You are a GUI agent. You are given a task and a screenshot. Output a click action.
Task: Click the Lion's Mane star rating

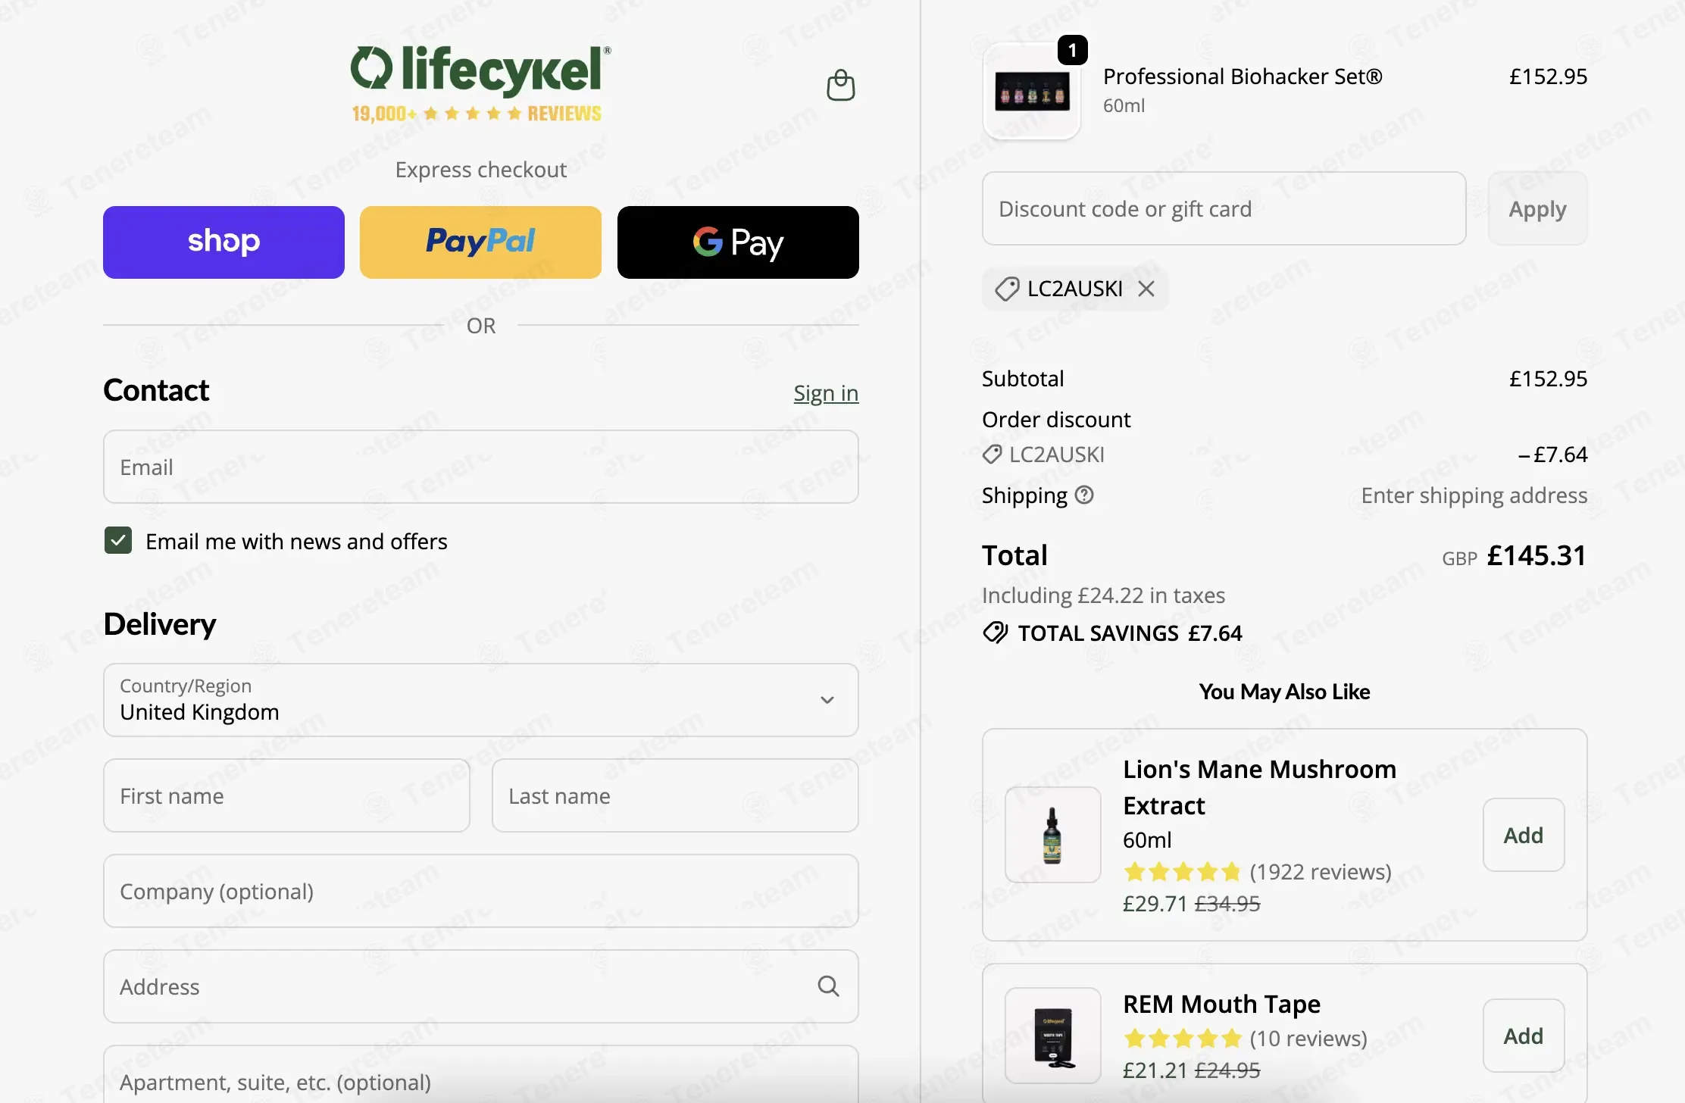click(1182, 872)
